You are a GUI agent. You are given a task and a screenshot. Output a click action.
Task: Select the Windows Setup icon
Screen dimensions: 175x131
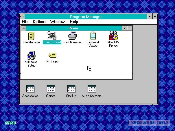pyautogui.click(x=31, y=55)
